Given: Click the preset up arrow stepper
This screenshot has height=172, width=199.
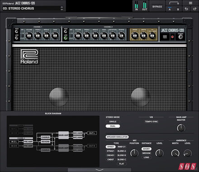Looking at the screenshot, I should [x=62, y=7].
